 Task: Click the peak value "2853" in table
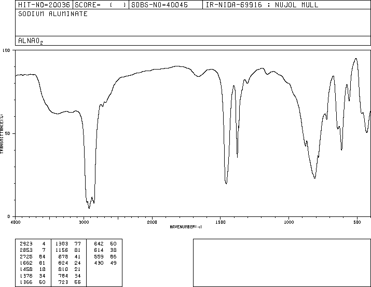(26, 250)
